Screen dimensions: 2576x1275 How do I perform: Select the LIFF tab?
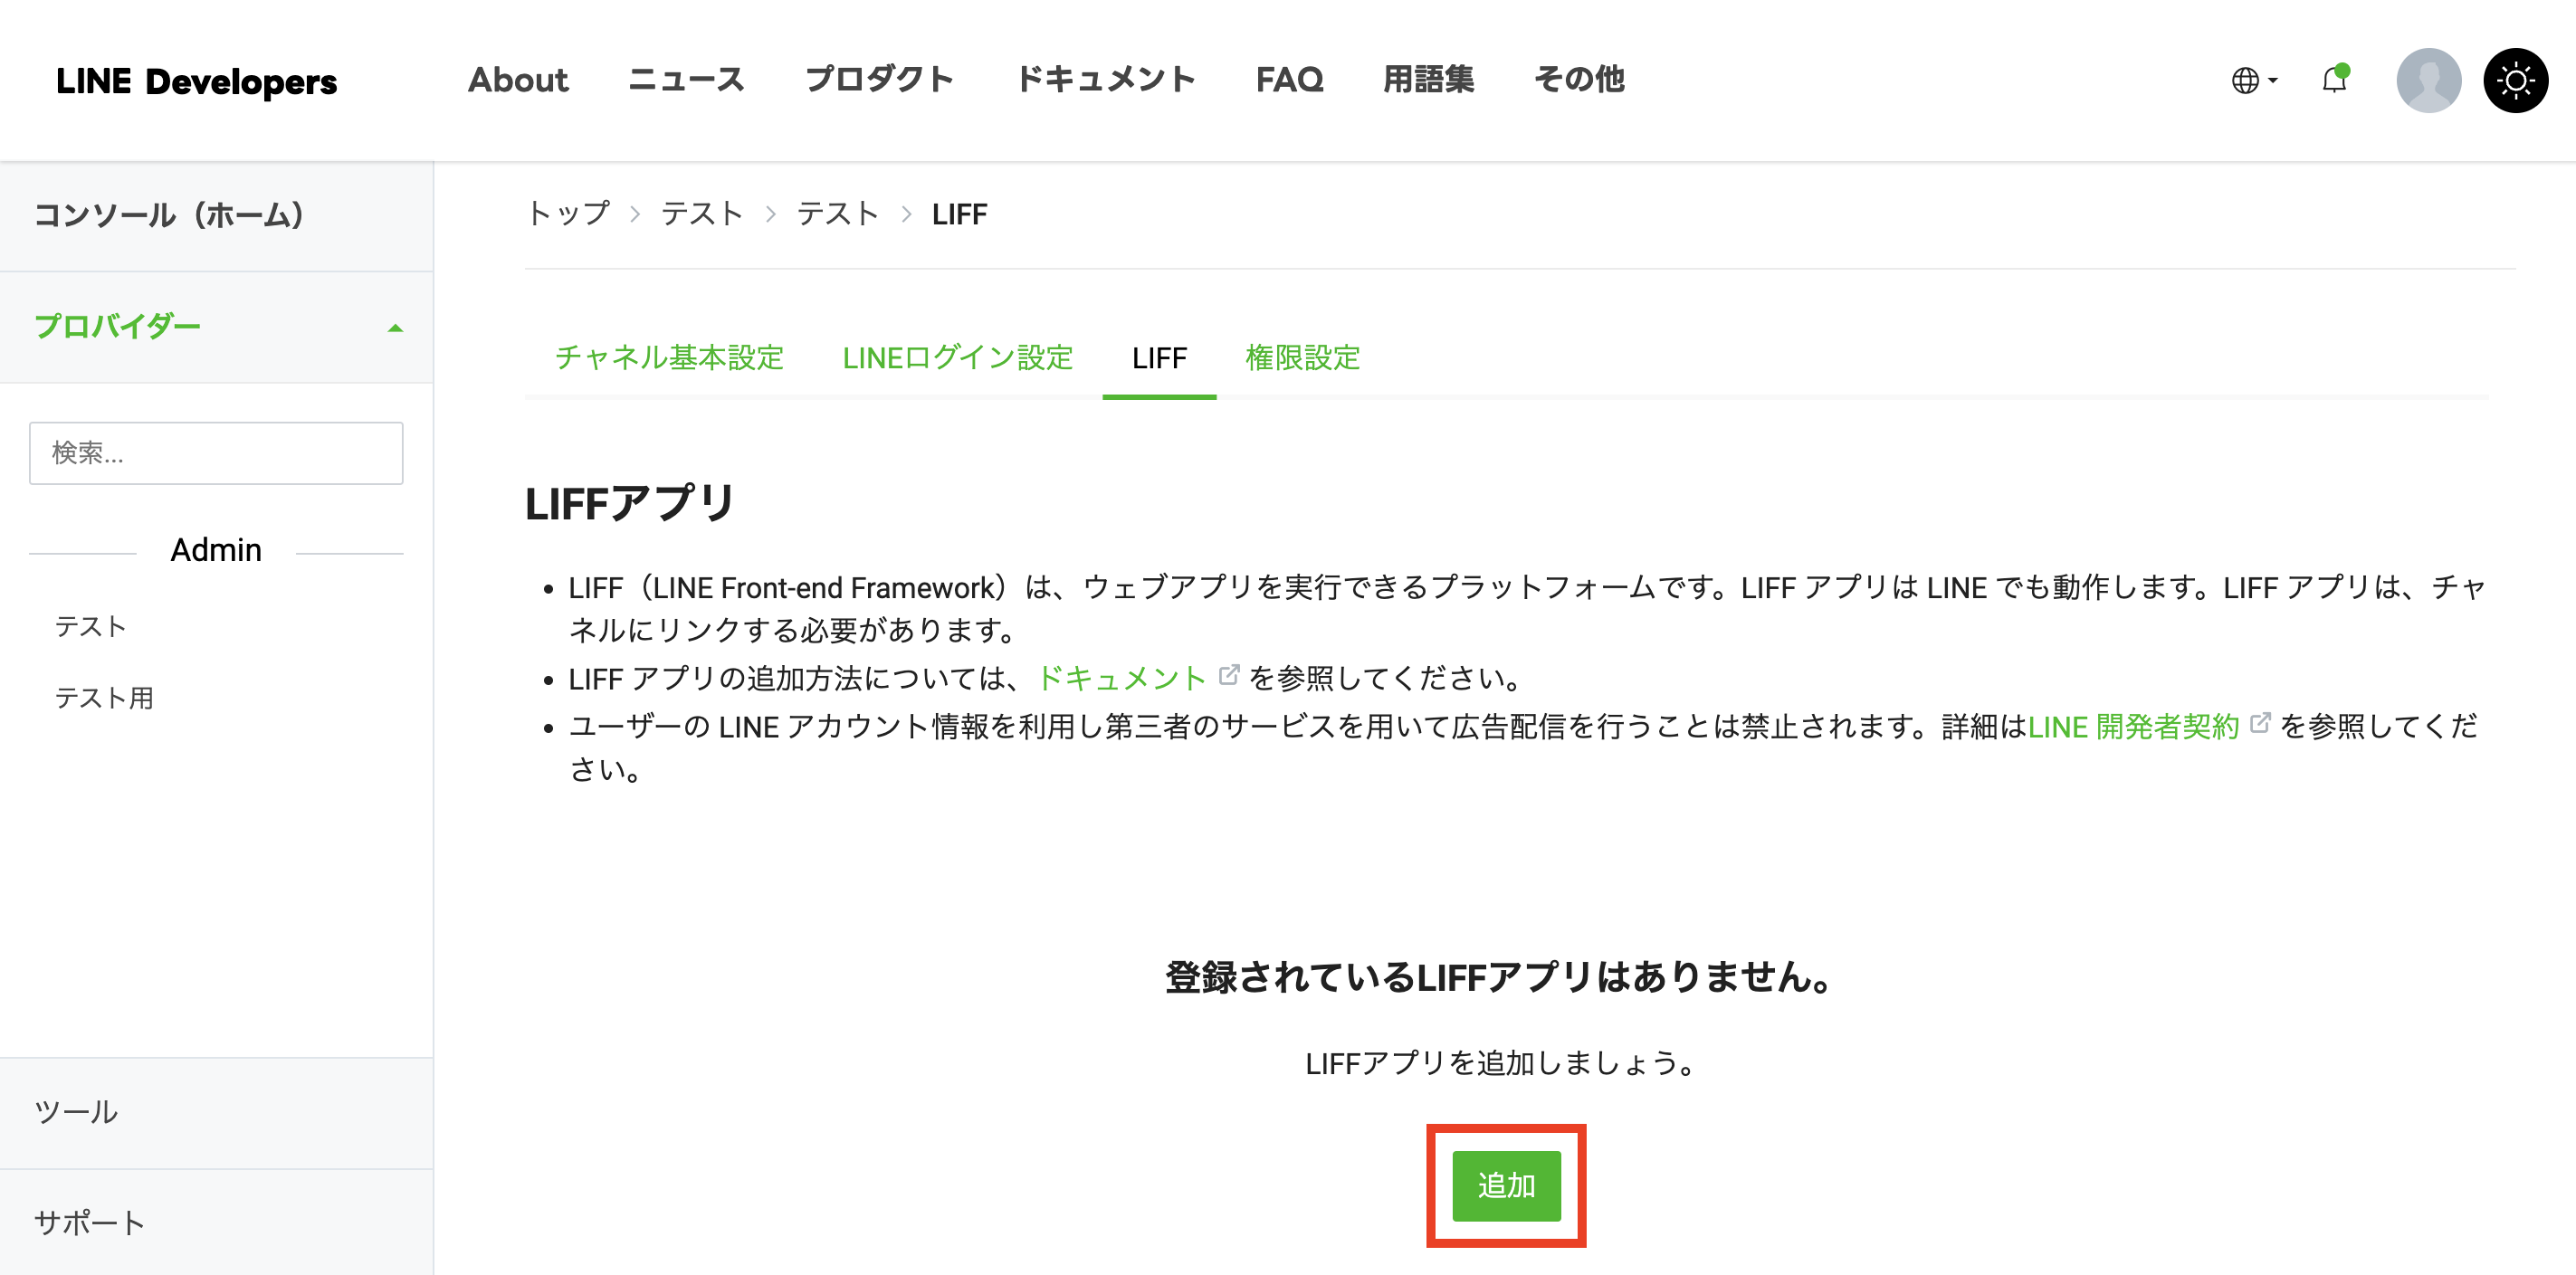coord(1159,357)
